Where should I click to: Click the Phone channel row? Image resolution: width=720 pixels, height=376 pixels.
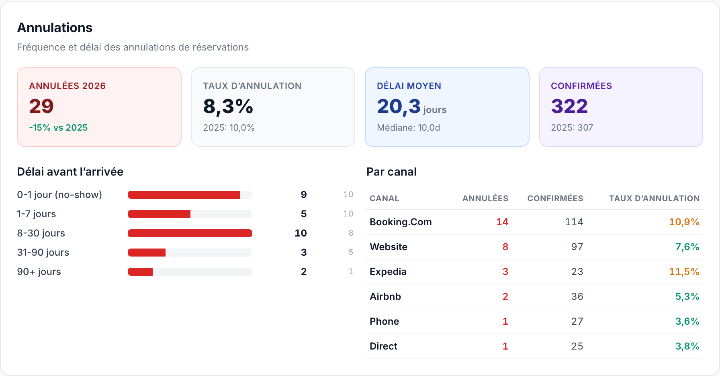click(x=535, y=321)
